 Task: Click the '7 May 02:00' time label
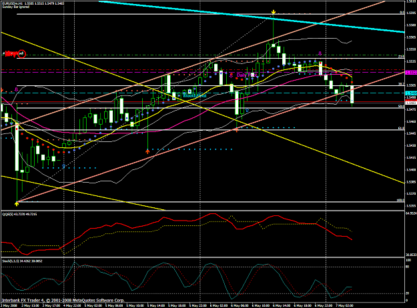(x=345, y=305)
